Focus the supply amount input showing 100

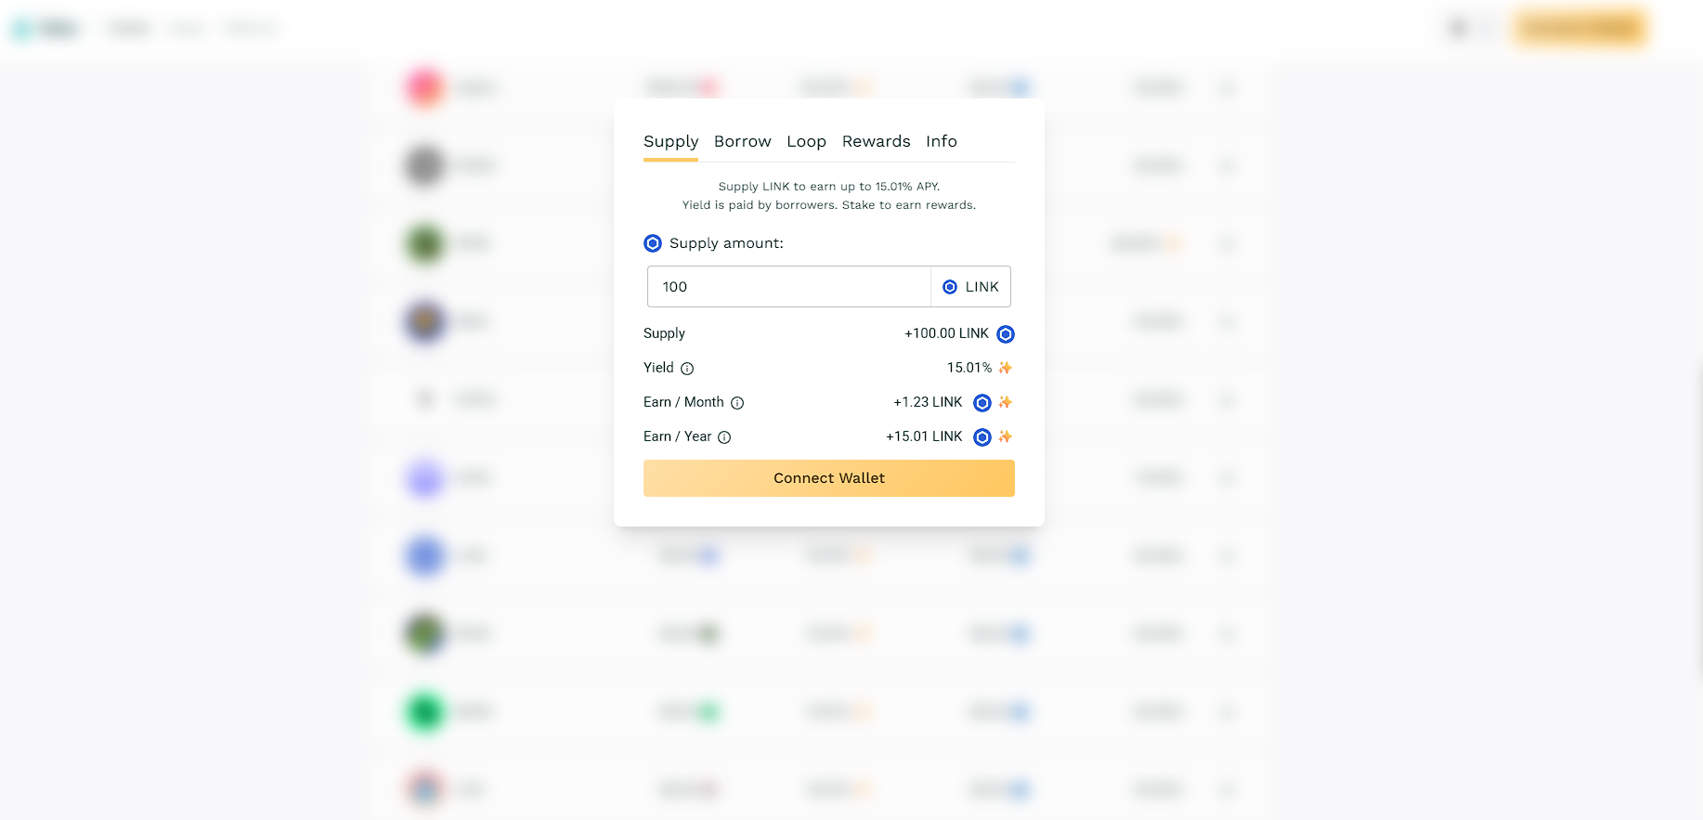click(789, 287)
